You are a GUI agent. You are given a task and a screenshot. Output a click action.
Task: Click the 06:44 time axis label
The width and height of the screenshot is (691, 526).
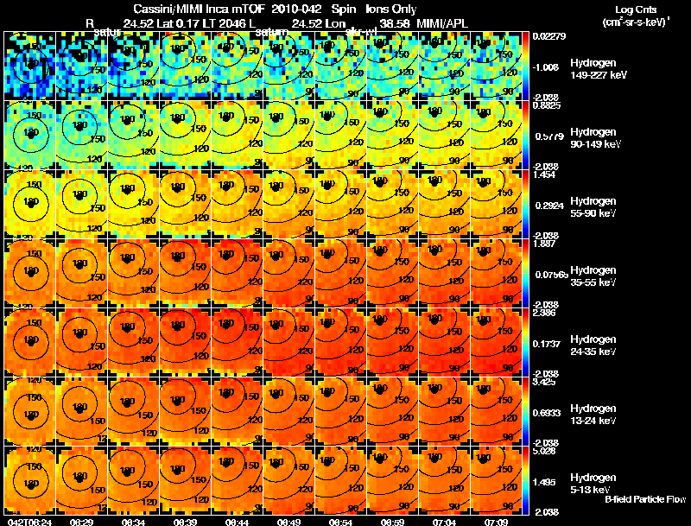[237, 522]
